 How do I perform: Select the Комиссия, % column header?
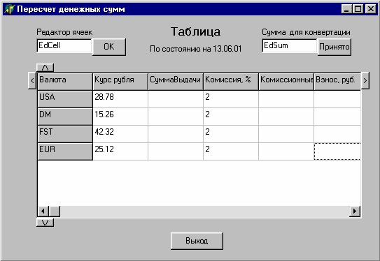pos(231,82)
